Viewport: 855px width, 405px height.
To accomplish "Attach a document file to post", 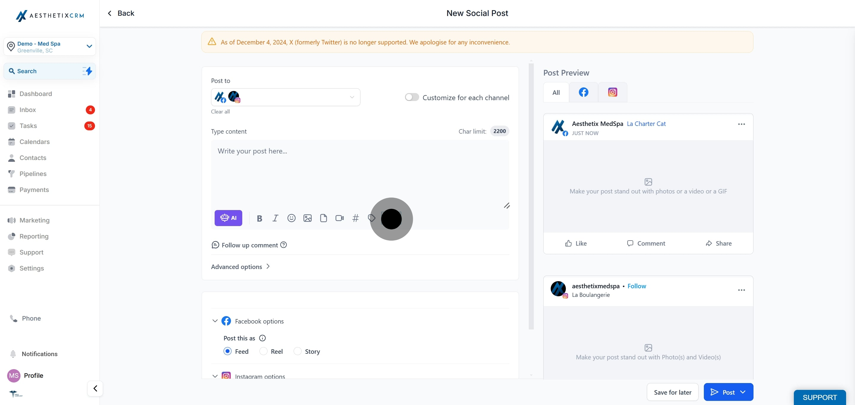I will coord(323,218).
